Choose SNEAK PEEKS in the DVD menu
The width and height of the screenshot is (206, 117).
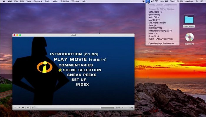[x=82, y=75]
